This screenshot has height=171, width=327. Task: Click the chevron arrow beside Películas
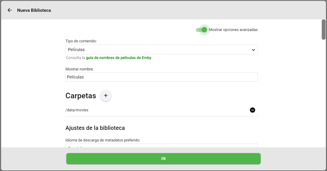coord(253,50)
